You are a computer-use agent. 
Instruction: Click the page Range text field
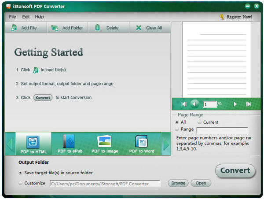[222, 130]
